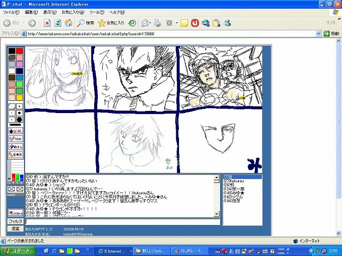Click the left envelope mark icon
This screenshot has height=256, width=342.
pos(12,189)
